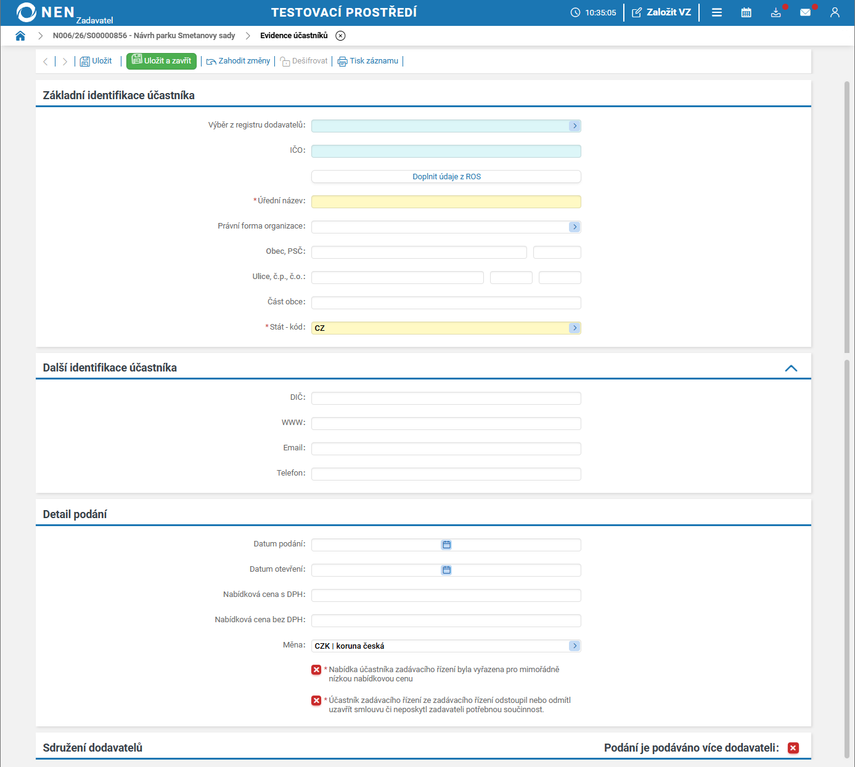Focus the IČO input field
This screenshot has height=767, width=855.
446,151
